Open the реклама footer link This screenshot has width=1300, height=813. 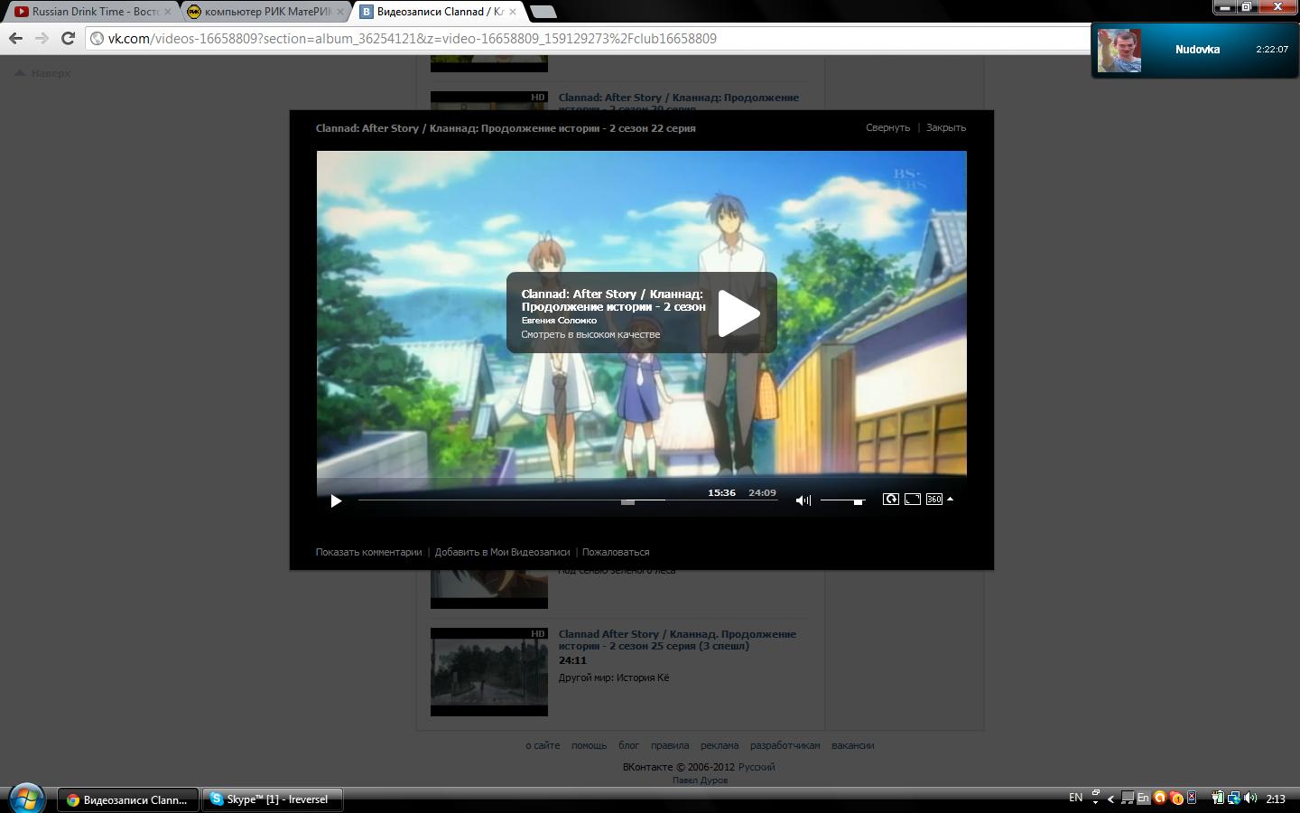[720, 745]
